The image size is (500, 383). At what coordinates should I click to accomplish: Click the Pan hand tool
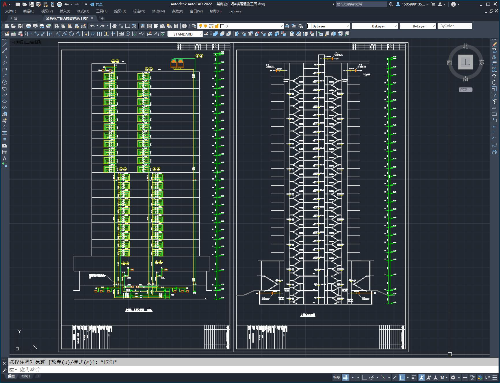(114, 26)
